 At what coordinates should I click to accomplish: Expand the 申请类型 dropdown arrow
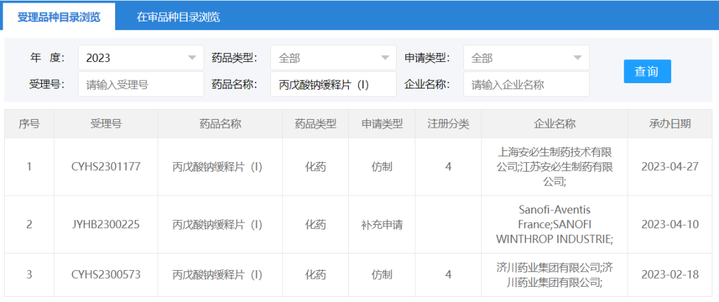[578, 58]
